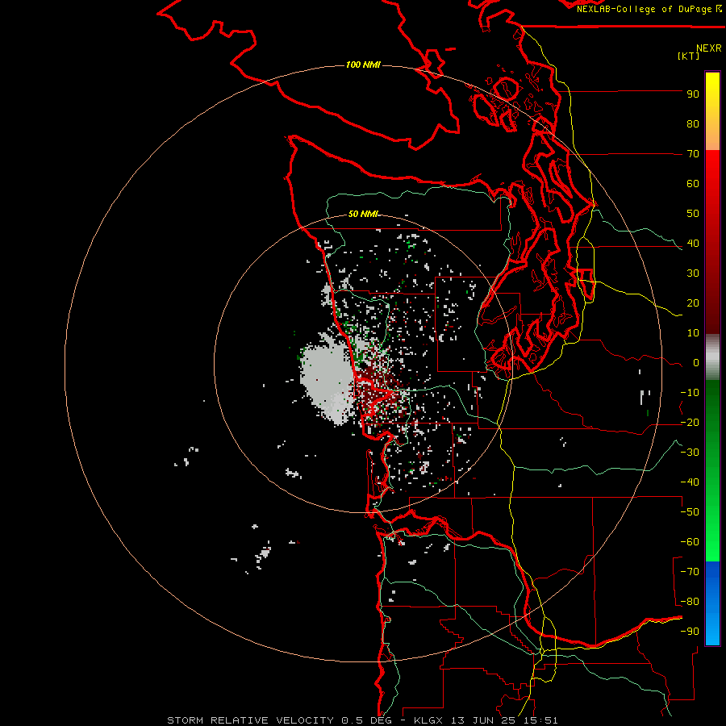
Task: Select the orange segment of the color bar
Action: point(712,134)
